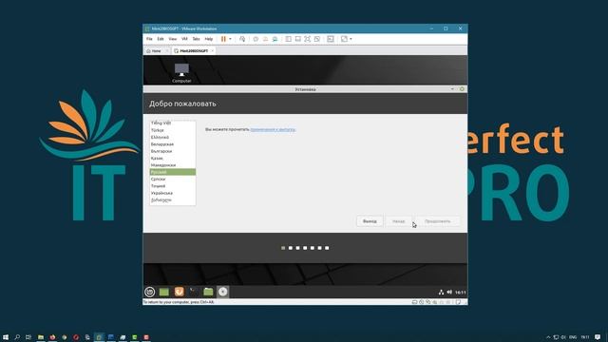Image resolution: width=608 pixels, height=342 pixels.
Task: Click the Выход (Quit) button
Action: click(x=370, y=221)
